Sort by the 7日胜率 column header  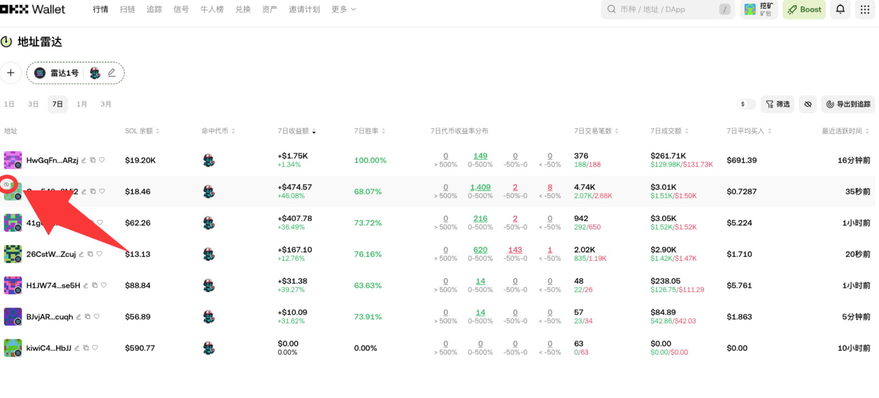(369, 131)
